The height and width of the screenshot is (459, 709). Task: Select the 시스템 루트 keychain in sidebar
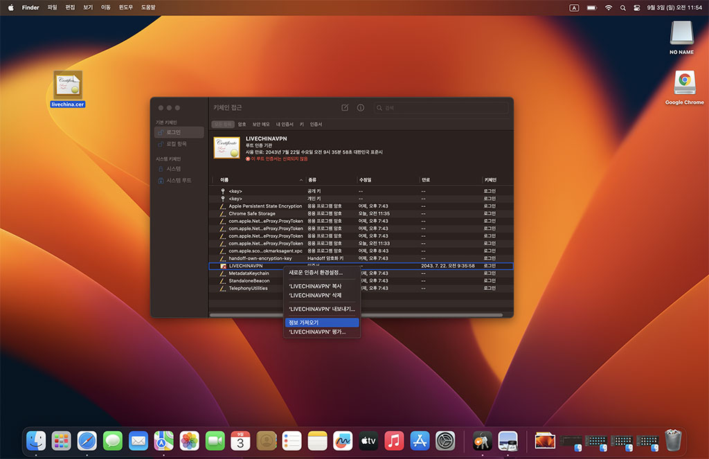point(179,181)
